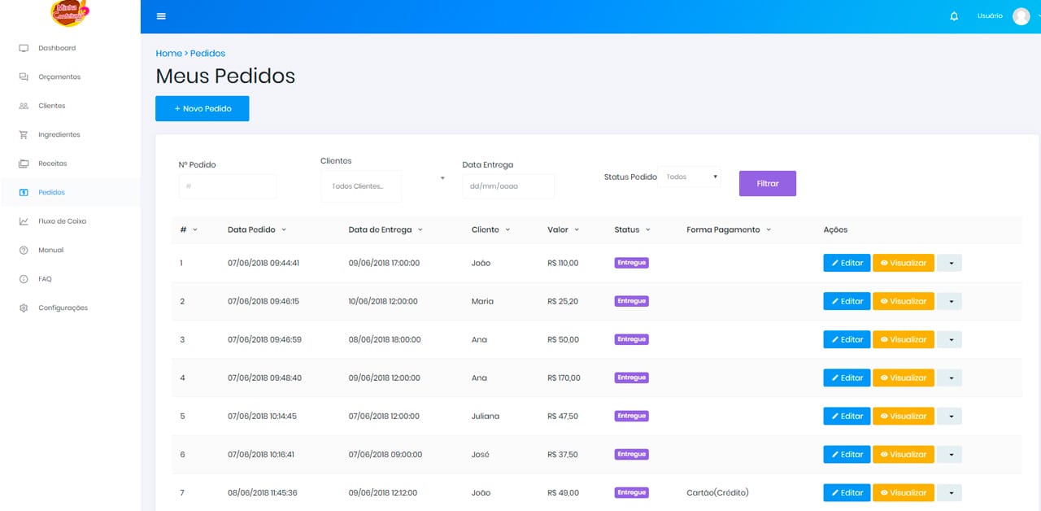The height and width of the screenshot is (511, 1041).
Task: Open Orçamentos in the sidebar
Action: 59,77
